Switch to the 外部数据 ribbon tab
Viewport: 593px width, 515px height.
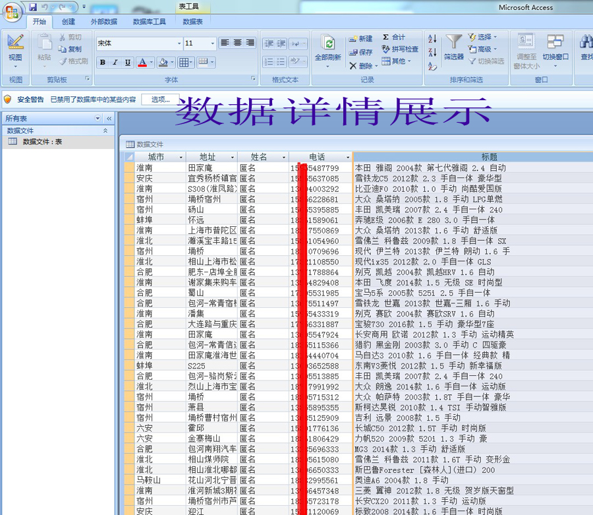coord(104,22)
